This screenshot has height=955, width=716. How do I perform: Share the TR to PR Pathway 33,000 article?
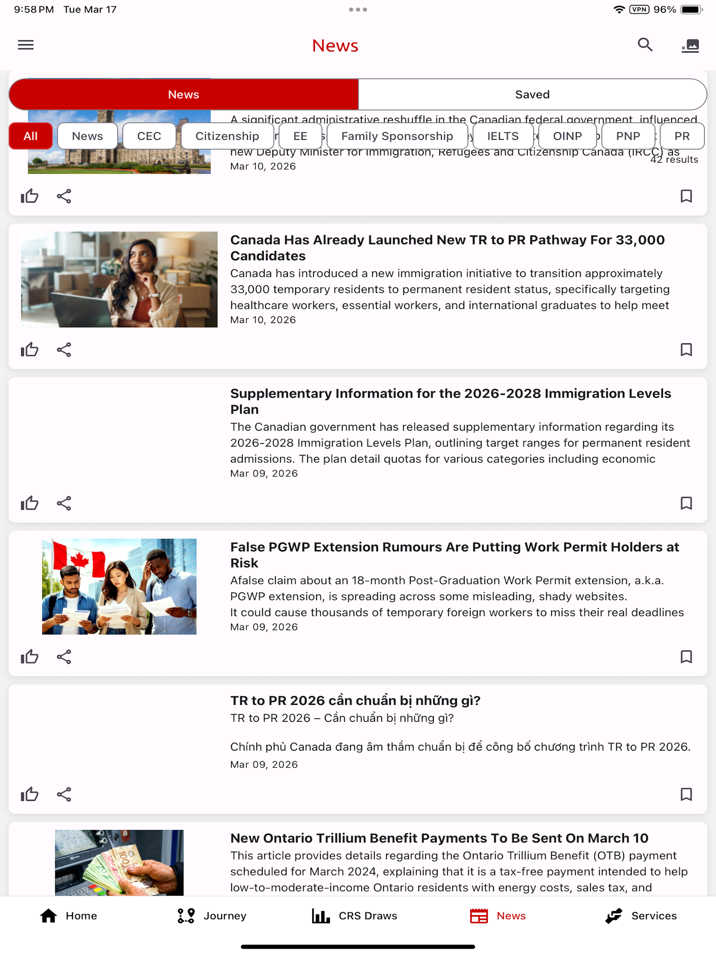pos(64,350)
